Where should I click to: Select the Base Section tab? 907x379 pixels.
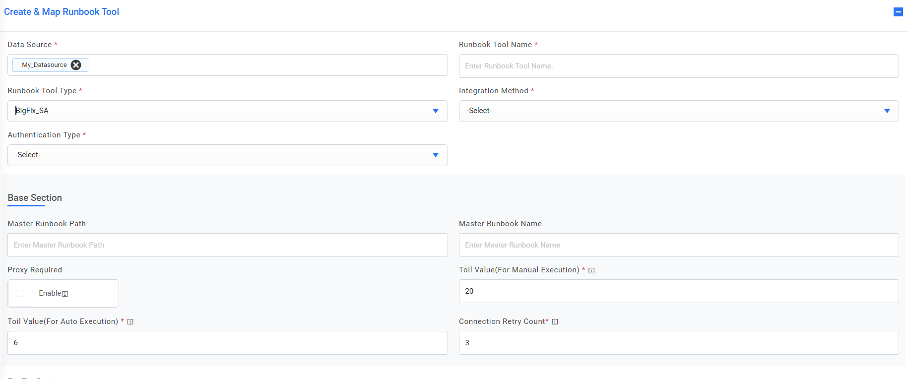pos(35,198)
